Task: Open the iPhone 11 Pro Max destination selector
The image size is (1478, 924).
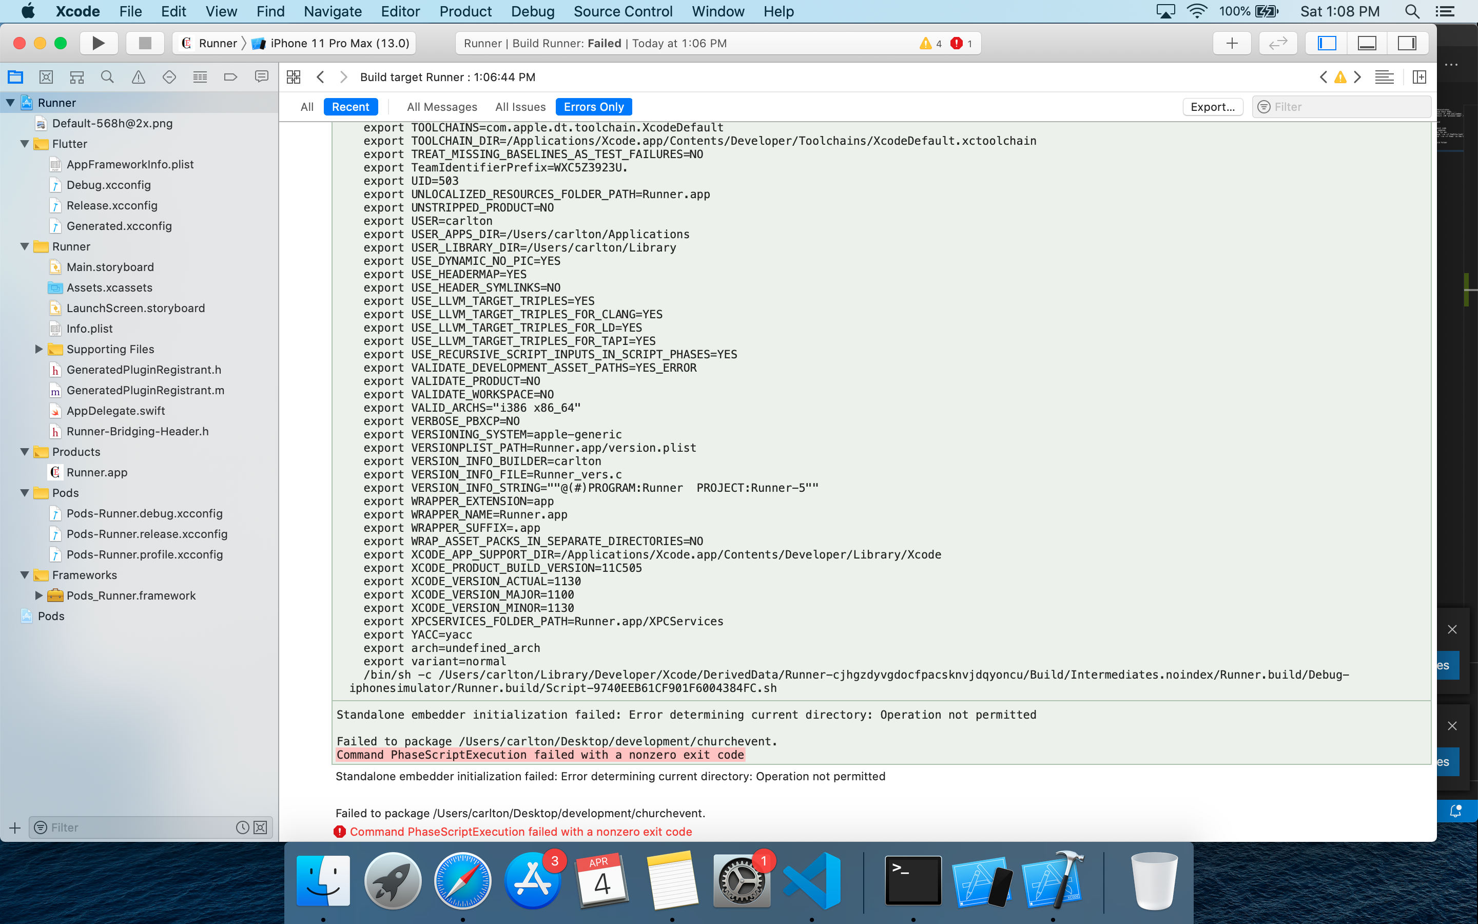Action: [332, 44]
